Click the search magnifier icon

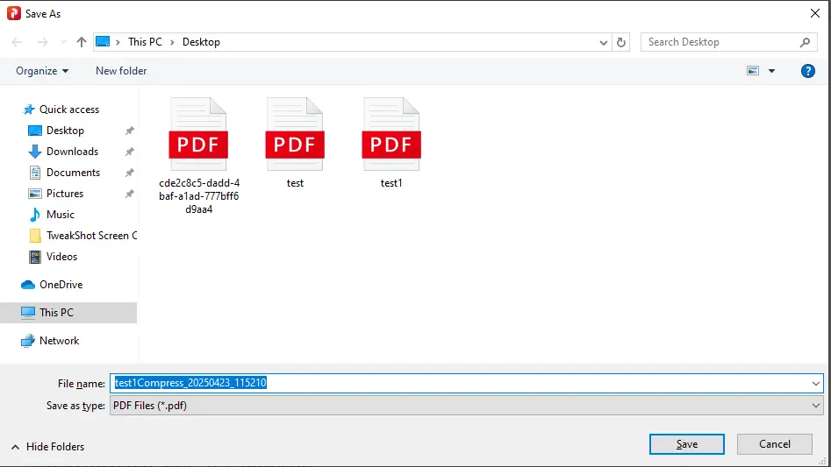805,42
